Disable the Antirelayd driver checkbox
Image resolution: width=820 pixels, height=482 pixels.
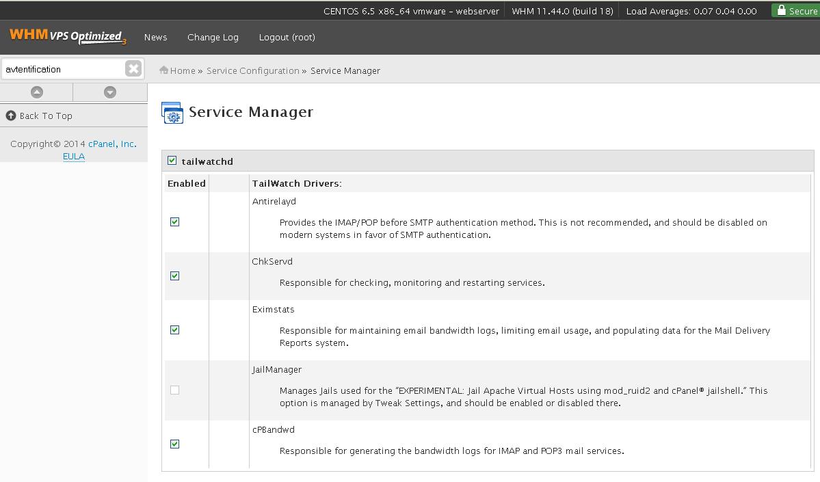tap(174, 222)
